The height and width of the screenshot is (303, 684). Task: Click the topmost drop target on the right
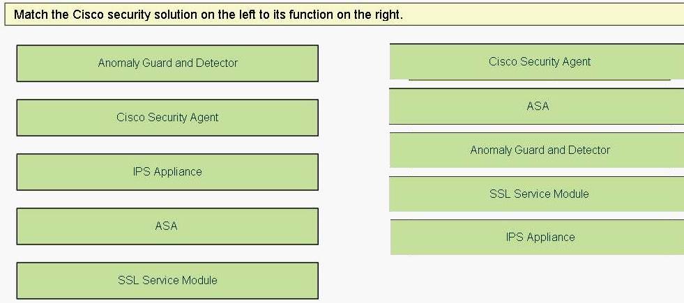coord(537,61)
